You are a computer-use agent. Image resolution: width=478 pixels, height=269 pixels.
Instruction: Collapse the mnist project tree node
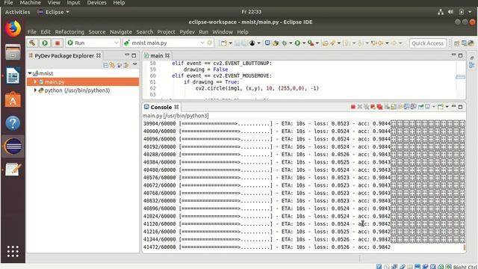30,73
